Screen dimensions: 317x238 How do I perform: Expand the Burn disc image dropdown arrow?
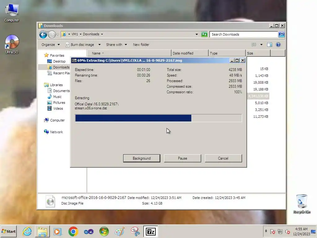click(x=99, y=45)
